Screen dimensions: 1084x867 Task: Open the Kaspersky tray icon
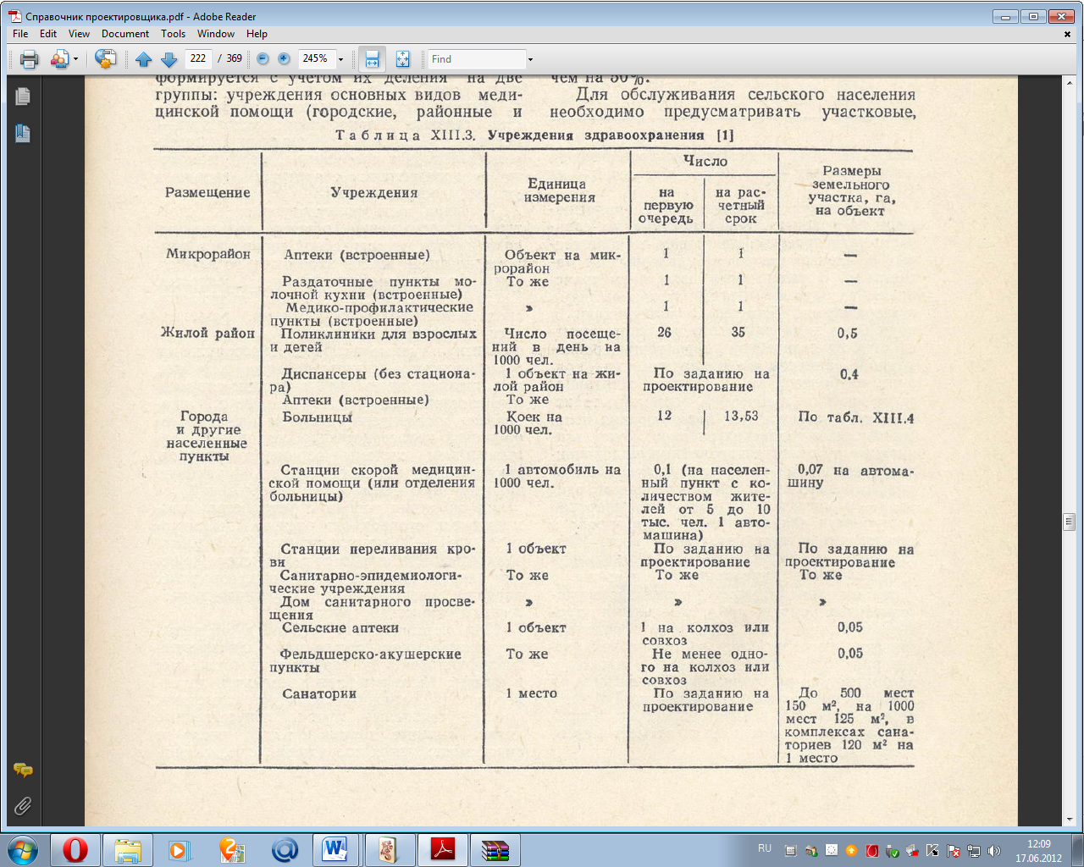click(x=932, y=851)
